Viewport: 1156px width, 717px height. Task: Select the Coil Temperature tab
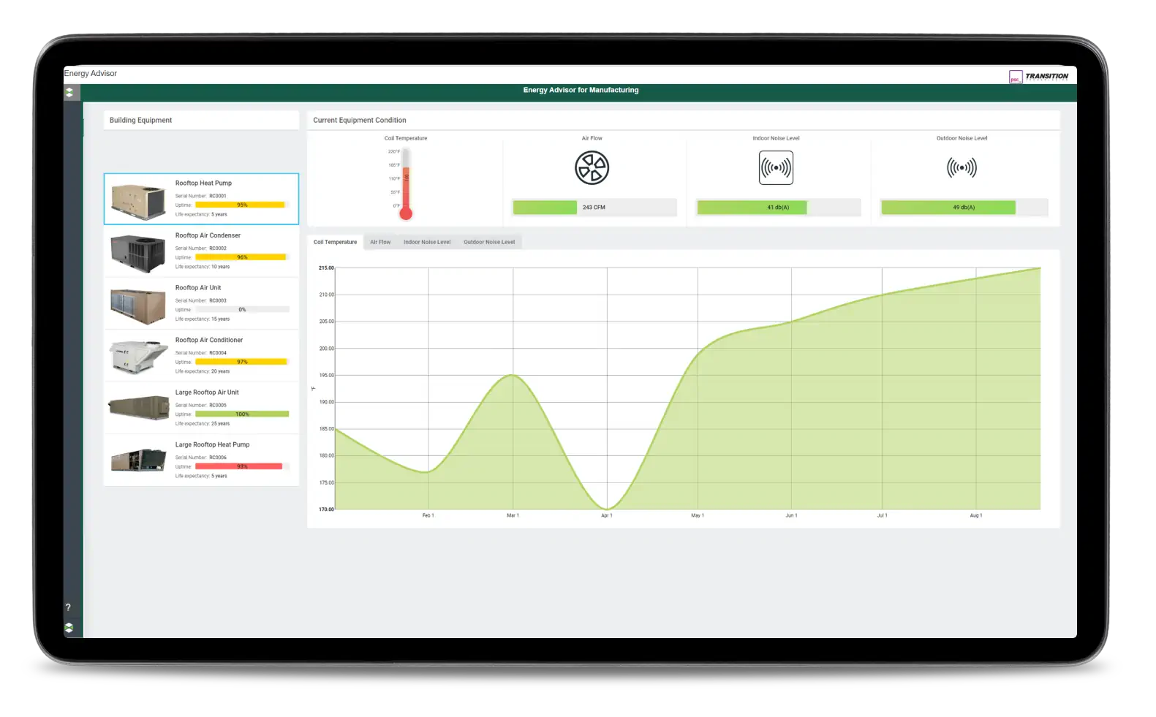click(x=336, y=242)
